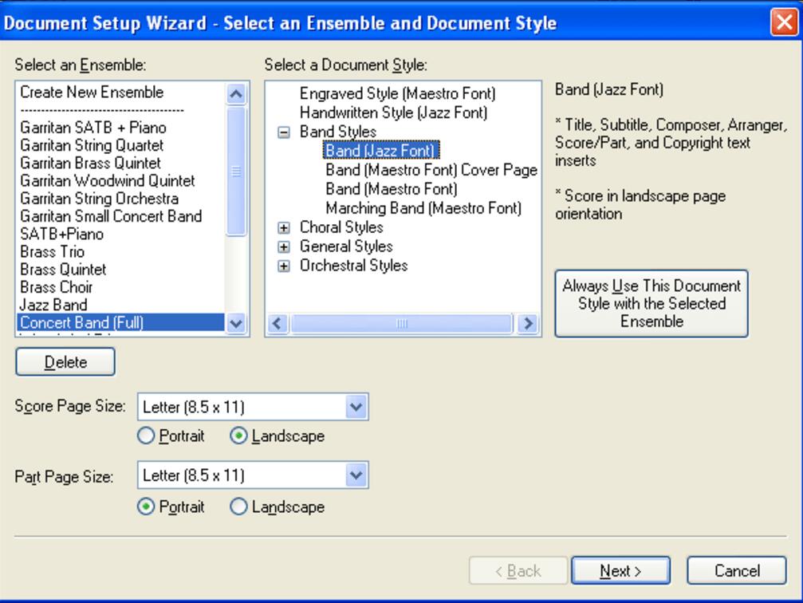Screen dimensions: 803x603
Task: Select Portrait for Score Page Size
Action: click(x=146, y=436)
